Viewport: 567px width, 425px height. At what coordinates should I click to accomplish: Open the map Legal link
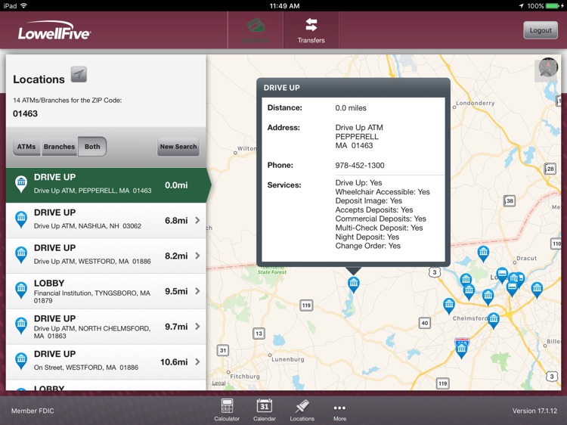[x=218, y=383]
